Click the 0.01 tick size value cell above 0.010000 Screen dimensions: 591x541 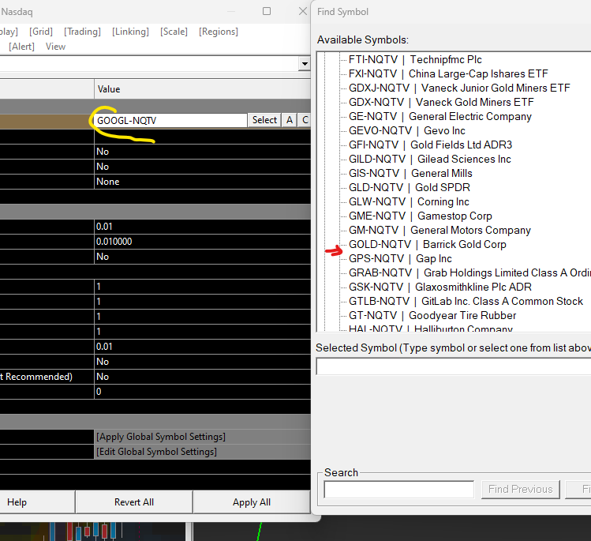[203, 227]
